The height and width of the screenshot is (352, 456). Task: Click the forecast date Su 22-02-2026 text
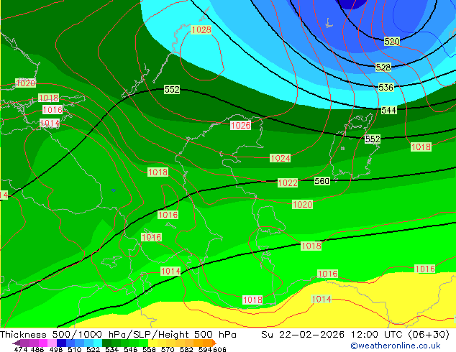point(303,335)
